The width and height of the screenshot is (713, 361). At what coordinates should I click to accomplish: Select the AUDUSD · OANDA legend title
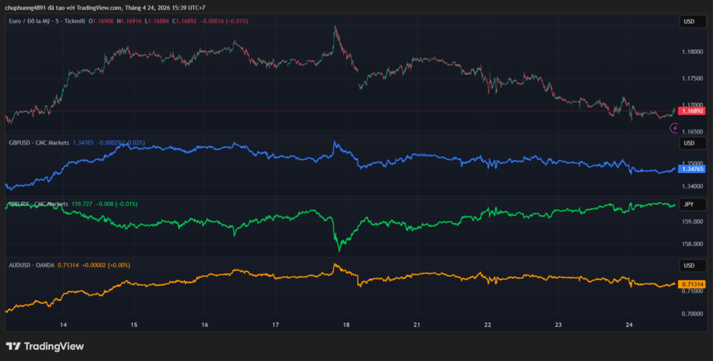[31, 265]
